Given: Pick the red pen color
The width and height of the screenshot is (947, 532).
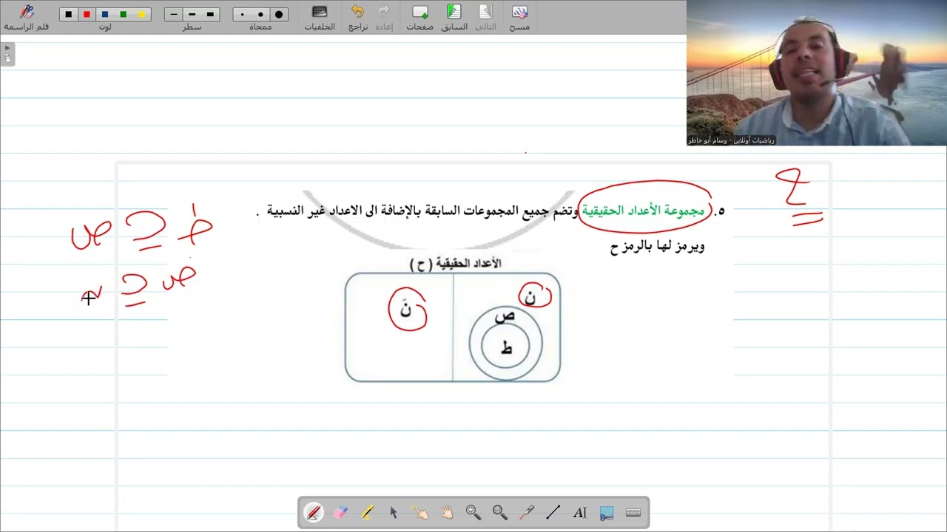Looking at the screenshot, I should click(87, 14).
